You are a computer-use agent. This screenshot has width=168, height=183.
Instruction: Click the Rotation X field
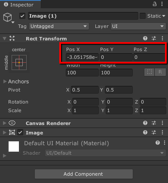pyautogui.click(x=86, y=102)
